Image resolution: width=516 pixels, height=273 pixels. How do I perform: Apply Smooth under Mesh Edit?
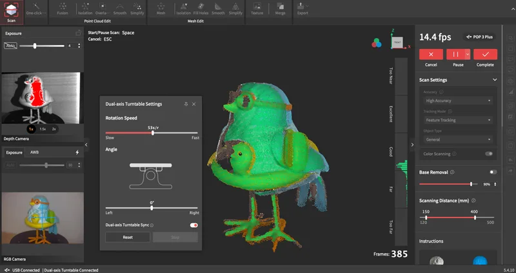click(218, 9)
